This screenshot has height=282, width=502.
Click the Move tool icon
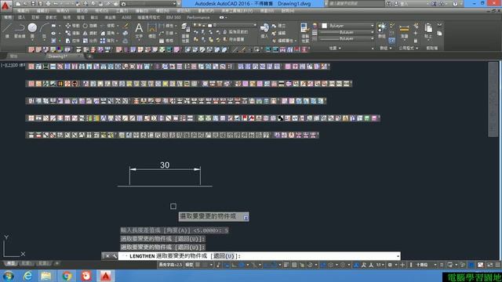(x=68, y=26)
